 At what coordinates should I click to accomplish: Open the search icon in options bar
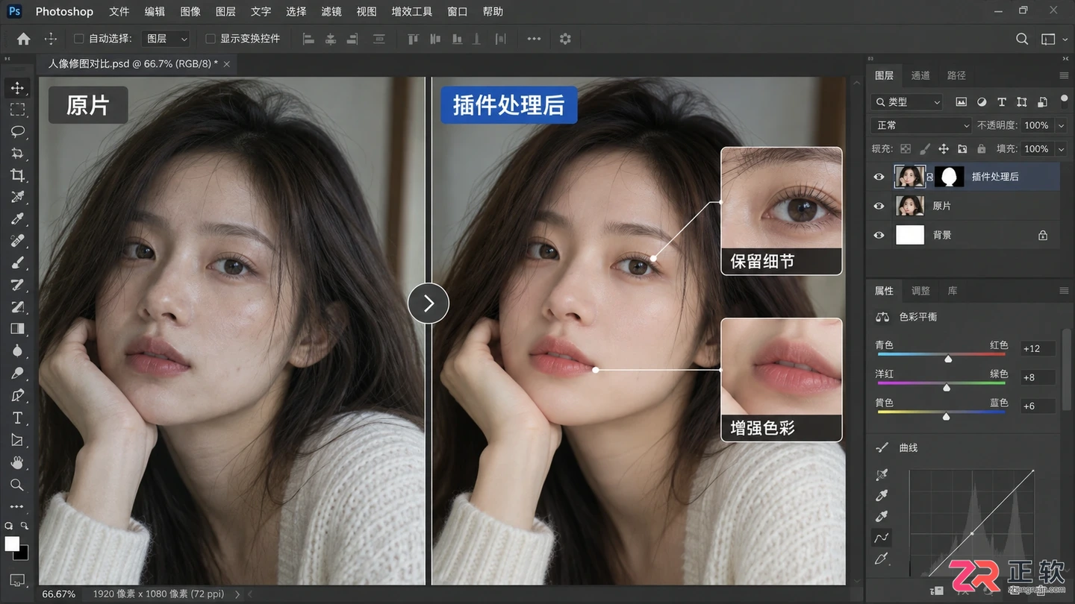(1022, 39)
